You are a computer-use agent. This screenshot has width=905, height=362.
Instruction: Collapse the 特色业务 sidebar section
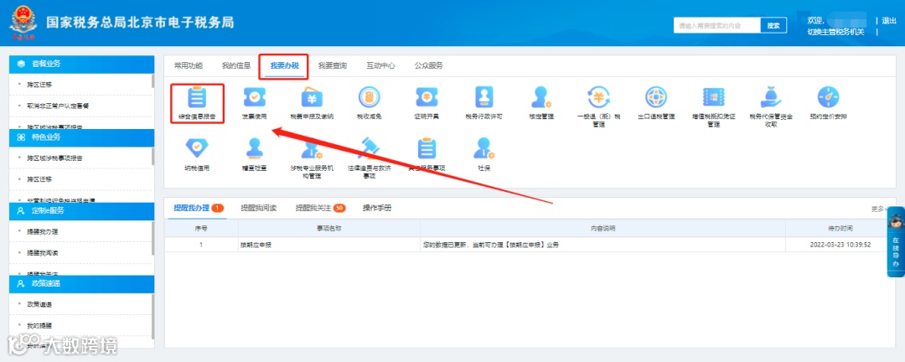(x=82, y=137)
